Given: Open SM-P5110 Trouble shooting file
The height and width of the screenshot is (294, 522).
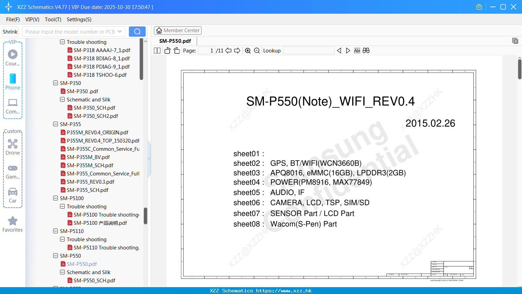Looking at the screenshot, I should (106, 247).
